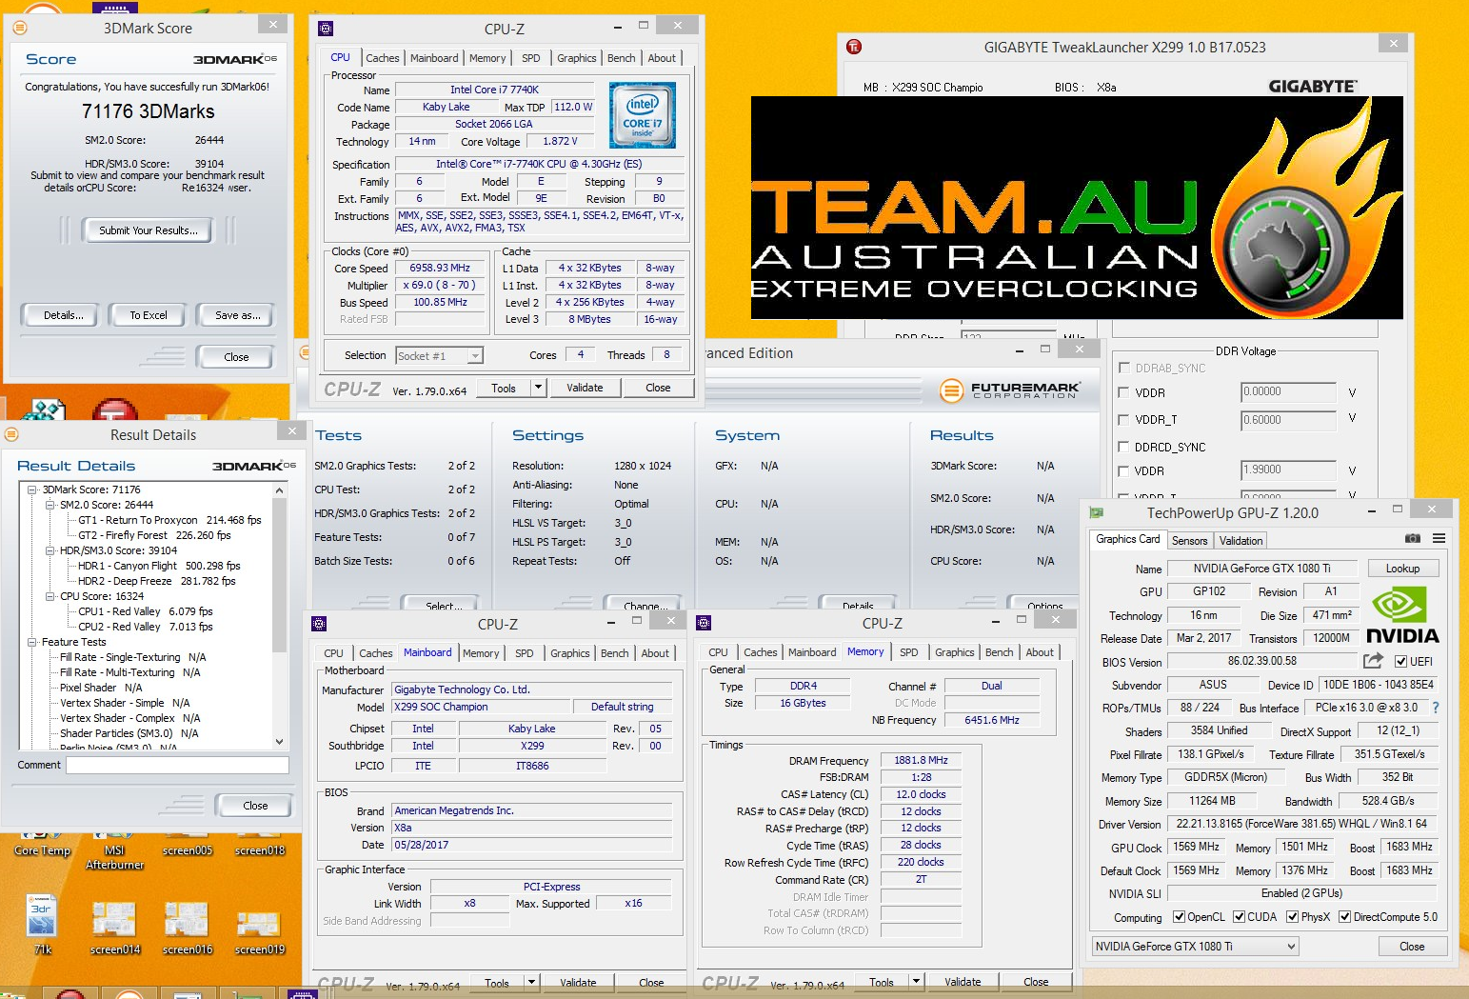Select the screen014 desktop icon

114,928
